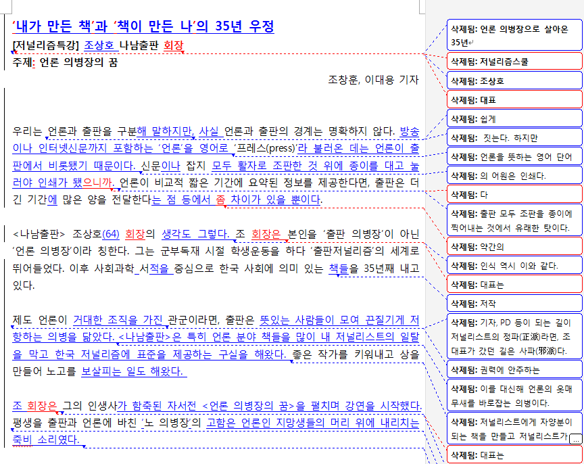Viewport: 584px width, 464px height.
Task: Select the red '삭제됨: 대표는' balloon at bottom
Action: pos(512,453)
